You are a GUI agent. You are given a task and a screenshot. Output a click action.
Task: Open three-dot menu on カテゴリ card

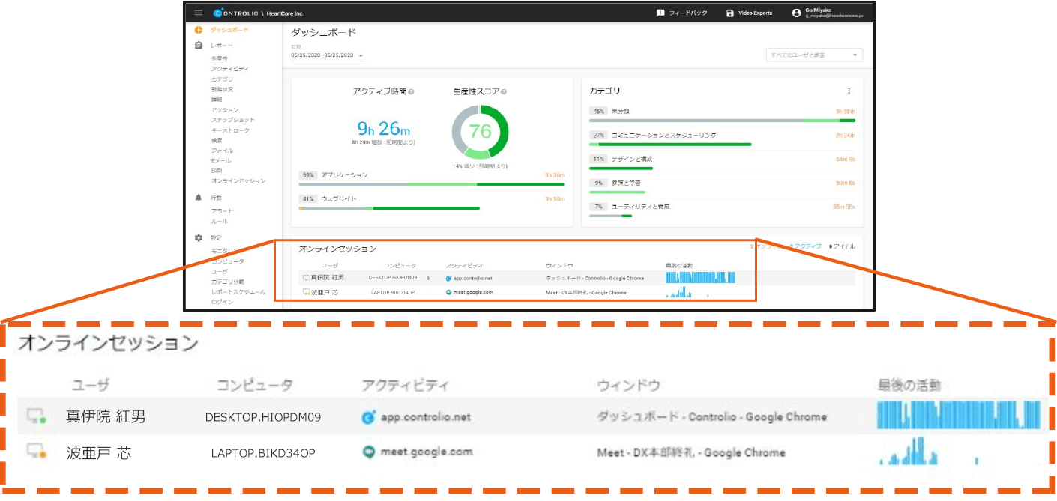(849, 91)
